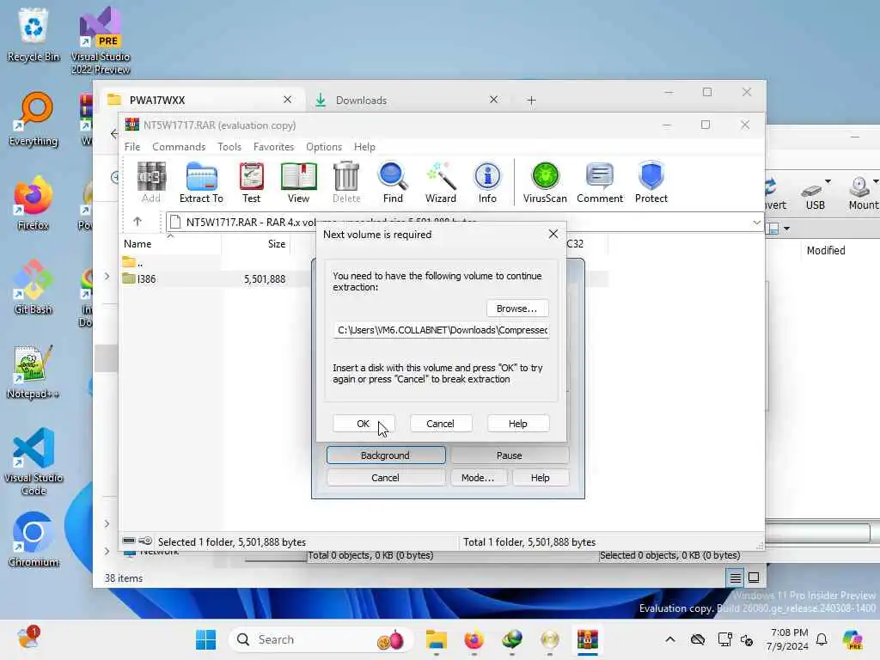Viewport: 880px width, 660px height.
Task: Click the Mode... button
Action: pyautogui.click(x=478, y=478)
